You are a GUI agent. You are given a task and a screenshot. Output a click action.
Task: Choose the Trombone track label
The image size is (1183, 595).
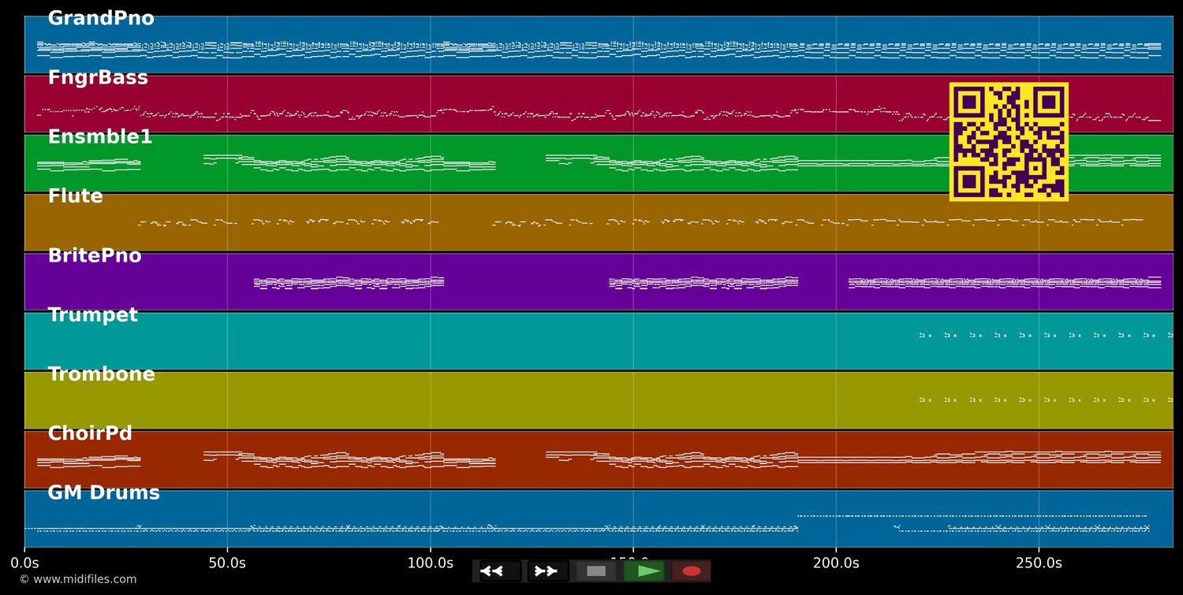pos(101,374)
